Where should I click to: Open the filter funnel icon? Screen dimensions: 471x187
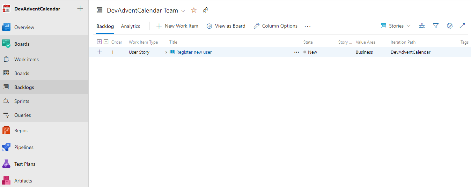(436, 26)
